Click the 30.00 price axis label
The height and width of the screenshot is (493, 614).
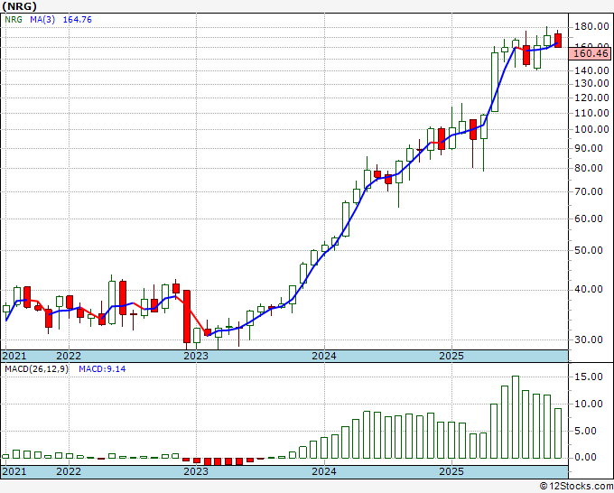[590, 340]
